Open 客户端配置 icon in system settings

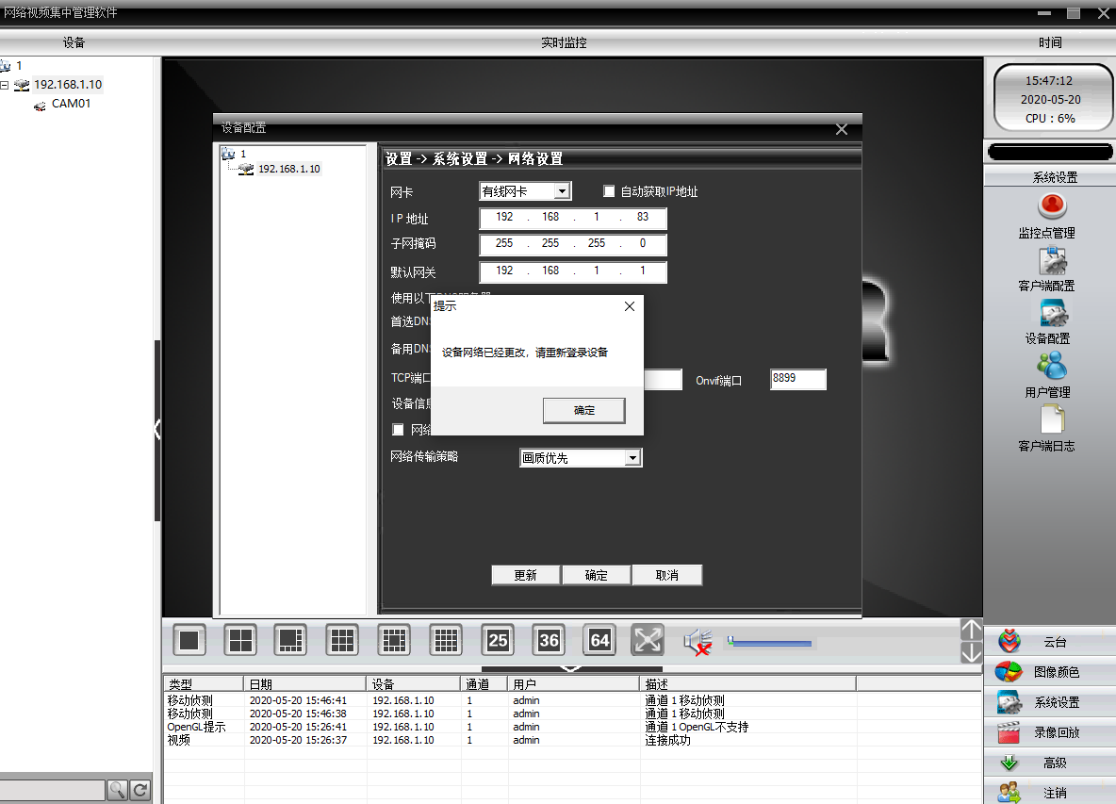1052,260
